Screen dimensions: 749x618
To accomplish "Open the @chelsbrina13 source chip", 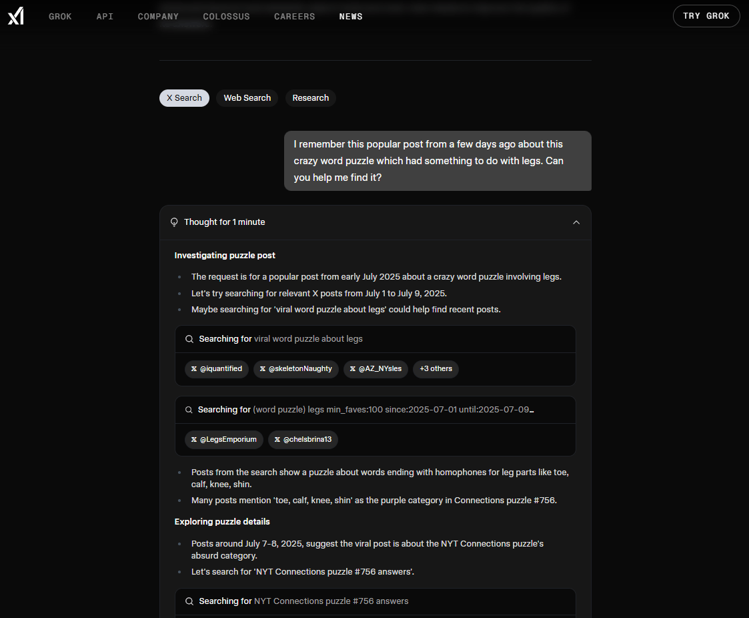I will (x=303, y=440).
